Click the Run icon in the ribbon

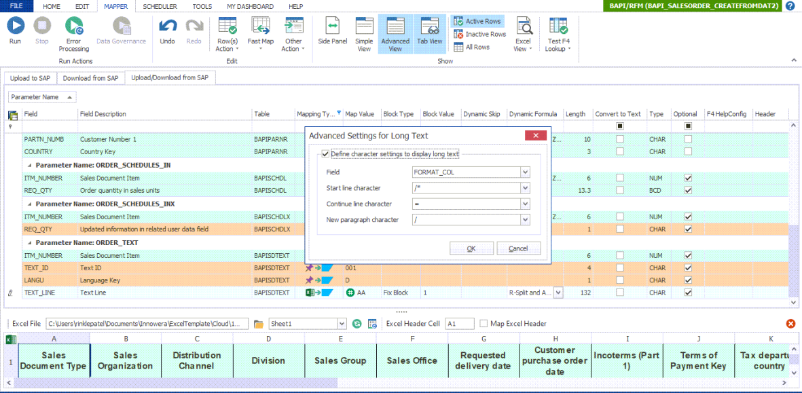pos(15,26)
